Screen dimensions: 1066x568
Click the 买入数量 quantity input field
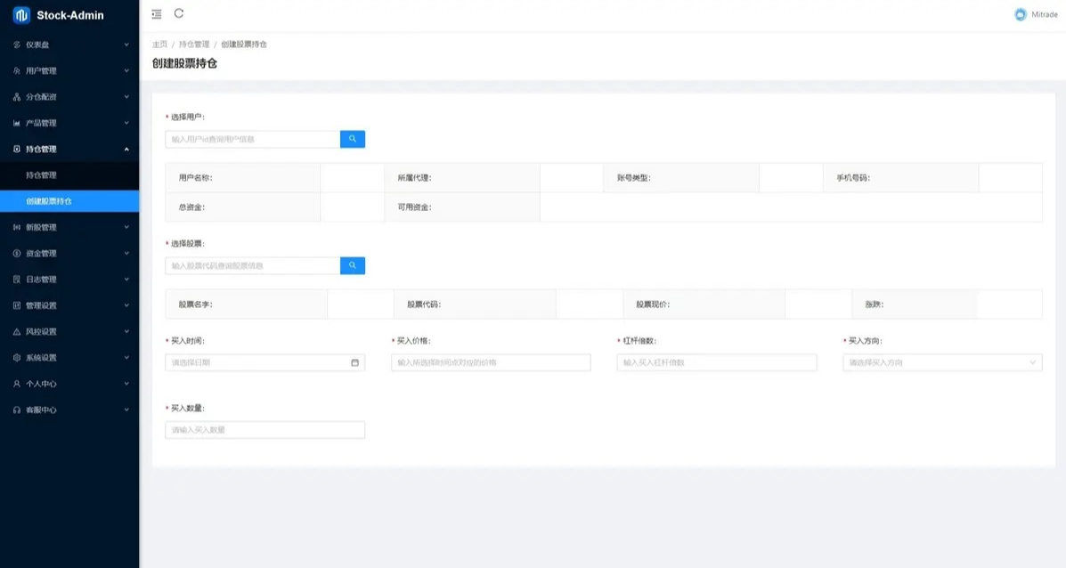tap(264, 429)
